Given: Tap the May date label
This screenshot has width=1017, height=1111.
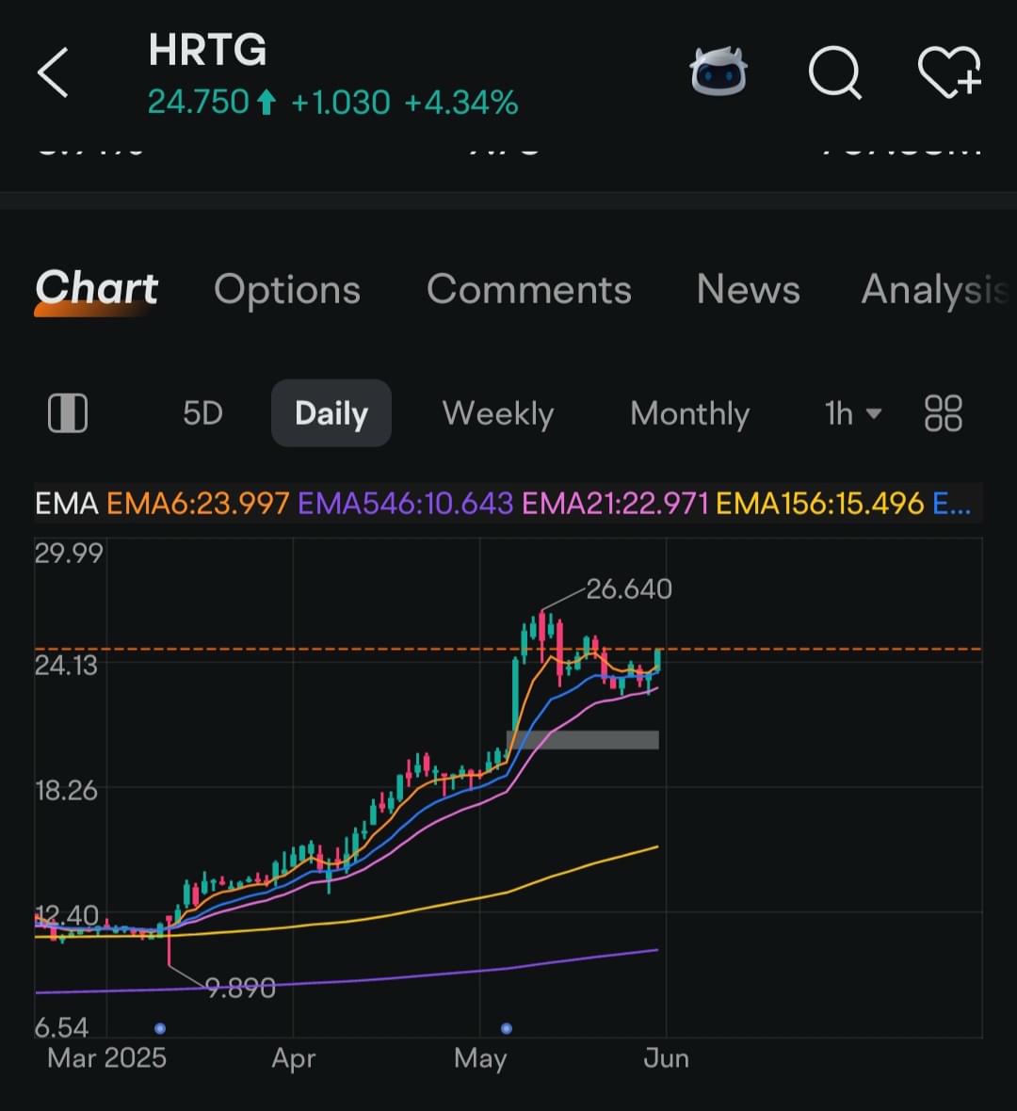Looking at the screenshot, I should tap(480, 1058).
